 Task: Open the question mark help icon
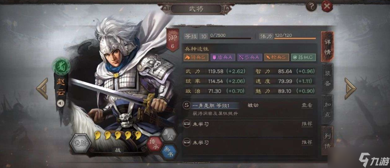[x=311, y=6]
